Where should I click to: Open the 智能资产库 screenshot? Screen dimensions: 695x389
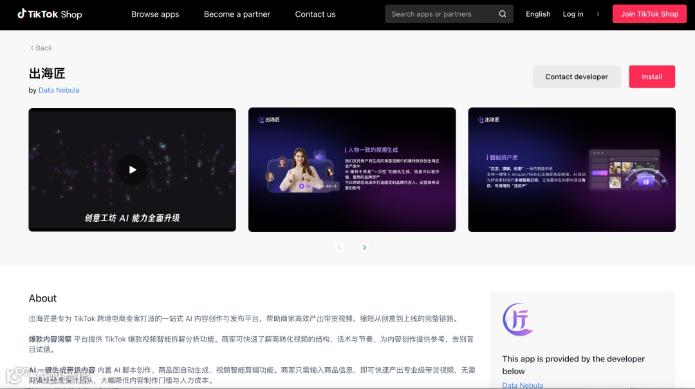[572, 170]
